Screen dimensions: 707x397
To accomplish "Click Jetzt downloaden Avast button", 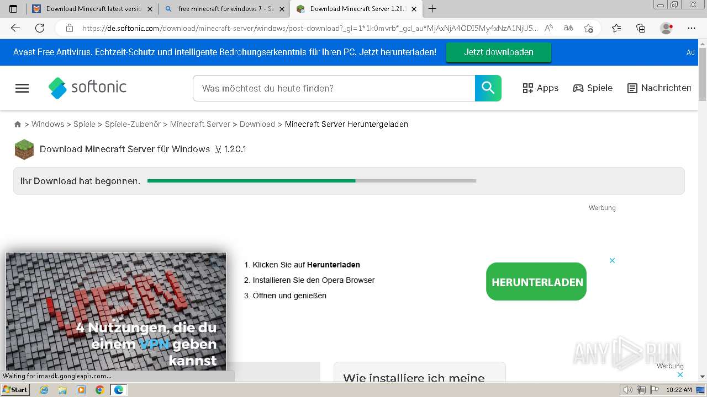I will (499, 52).
